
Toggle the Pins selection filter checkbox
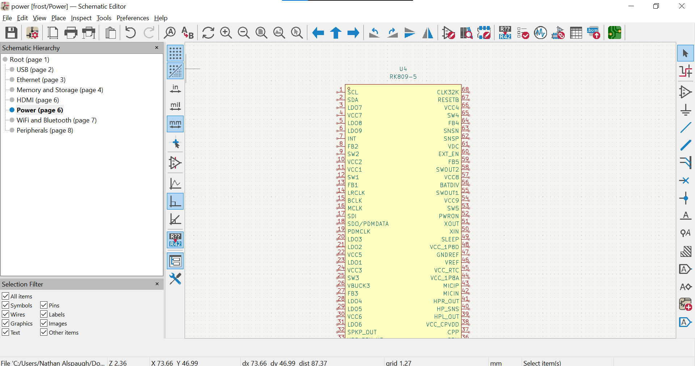pos(44,305)
